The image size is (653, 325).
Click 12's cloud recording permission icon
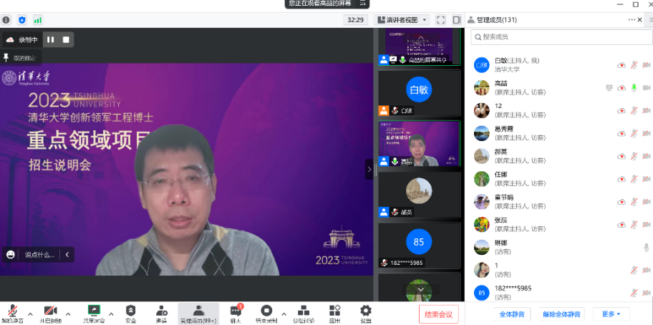(621, 110)
